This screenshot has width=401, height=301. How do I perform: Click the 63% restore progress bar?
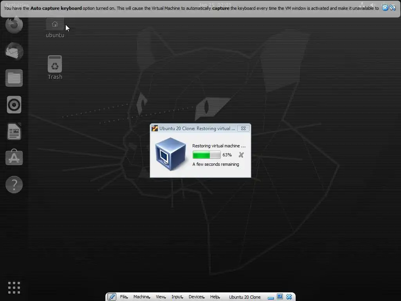pyautogui.click(x=207, y=155)
